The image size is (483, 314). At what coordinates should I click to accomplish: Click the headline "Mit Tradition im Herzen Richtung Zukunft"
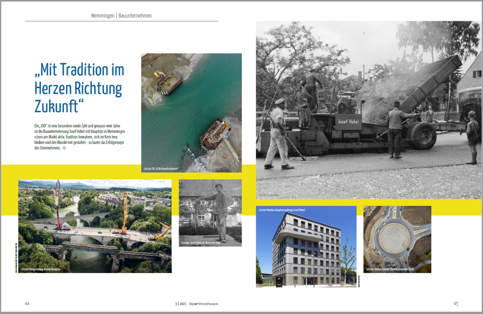[x=79, y=88]
